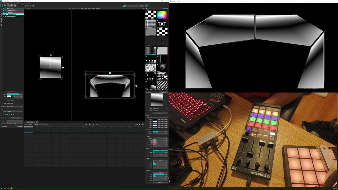Enable the Mesh Warping checkbox
Viewport: 338px width, 190px height.
(2, 118)
